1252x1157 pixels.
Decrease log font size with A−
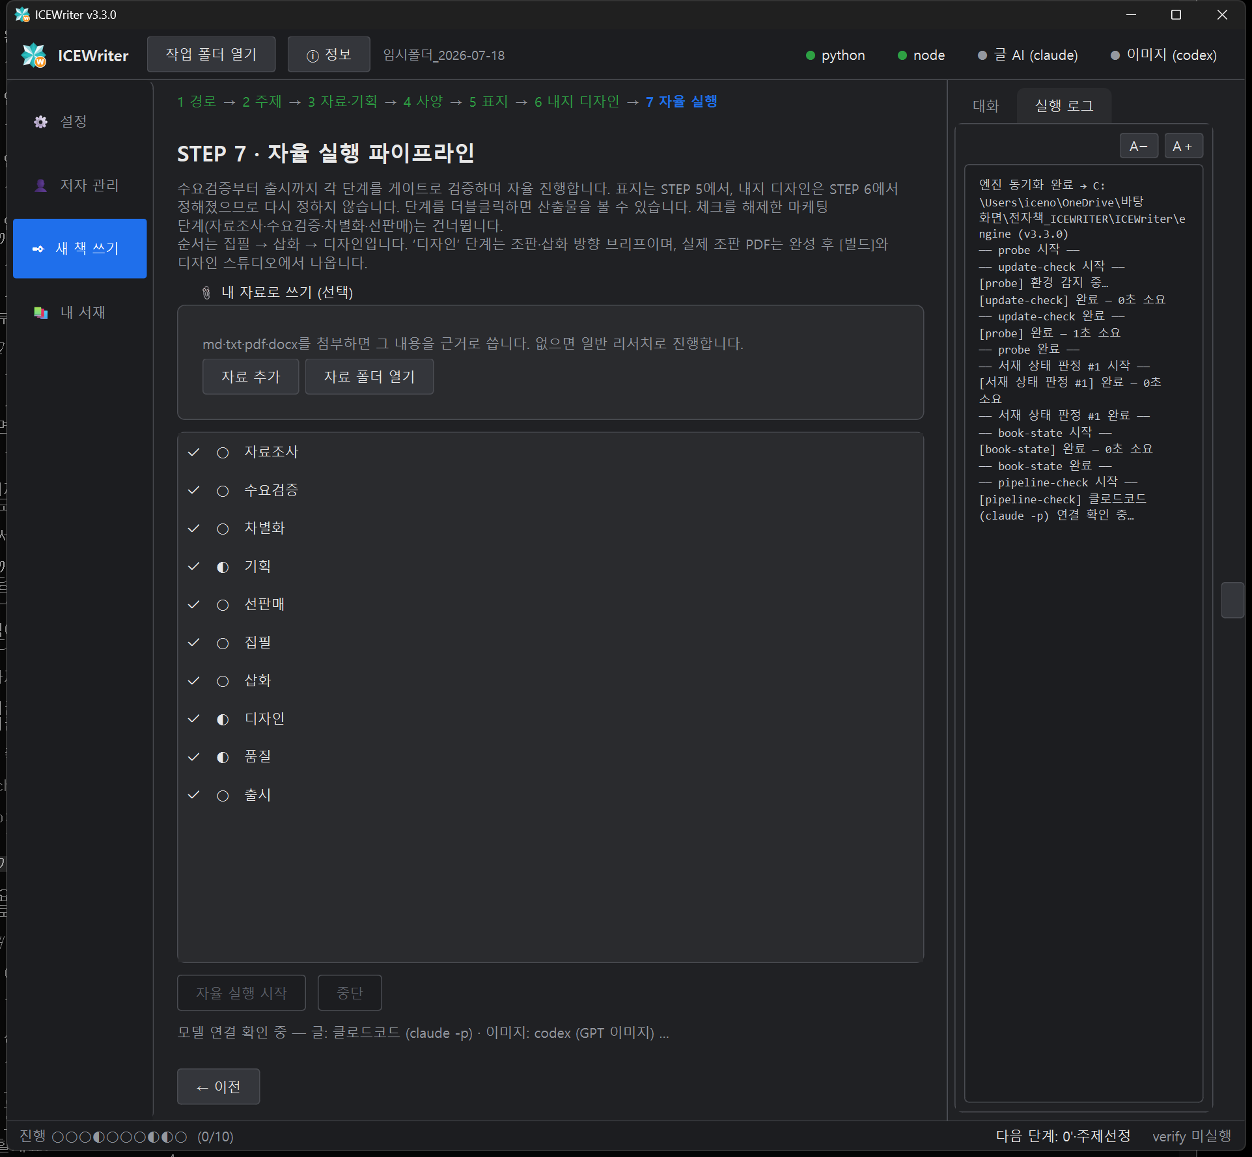pos(1139,146)
